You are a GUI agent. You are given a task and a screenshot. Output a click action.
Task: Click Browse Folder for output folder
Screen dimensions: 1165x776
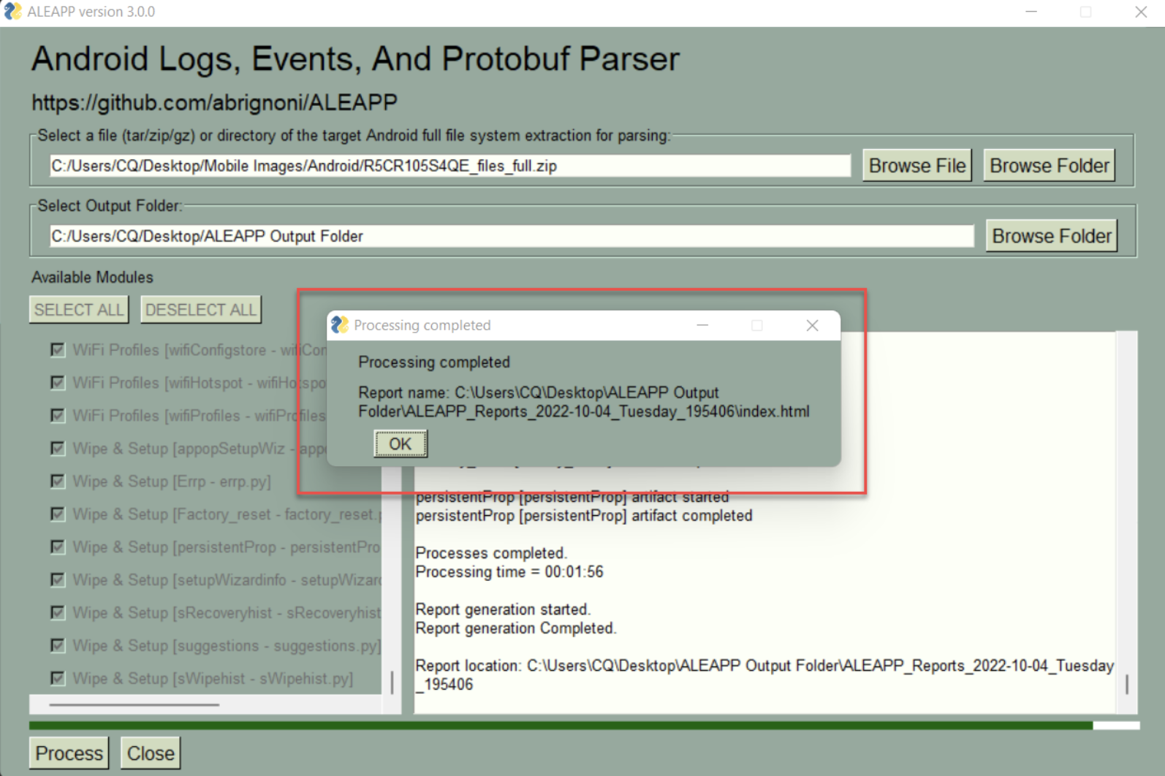point(1052,236)
